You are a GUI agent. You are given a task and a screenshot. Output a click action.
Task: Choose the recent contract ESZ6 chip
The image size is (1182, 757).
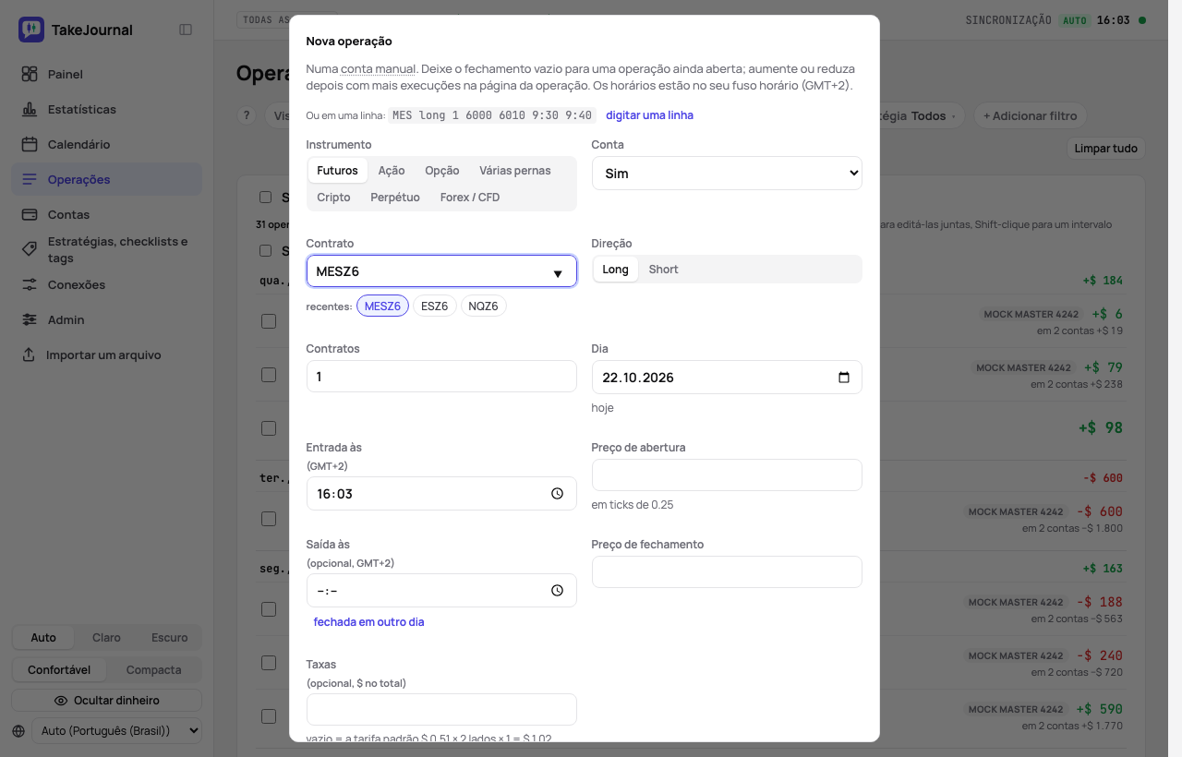click(x=434, y=306)
